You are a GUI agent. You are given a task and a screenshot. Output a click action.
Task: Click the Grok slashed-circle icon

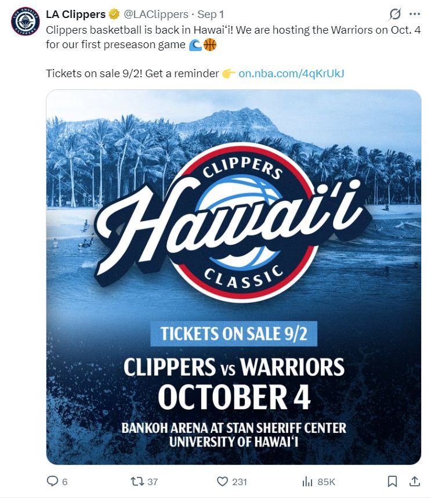[x=395, y=14]
